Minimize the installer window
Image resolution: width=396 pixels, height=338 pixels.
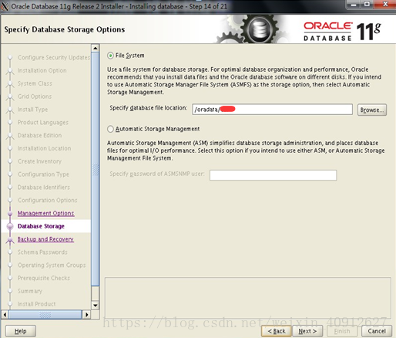[x=354, y=5]
